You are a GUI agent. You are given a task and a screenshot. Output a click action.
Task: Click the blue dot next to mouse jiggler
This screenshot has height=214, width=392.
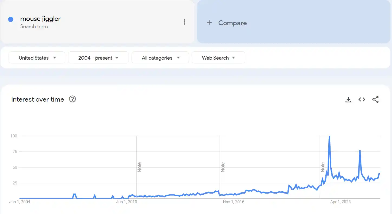pos(11,20)
